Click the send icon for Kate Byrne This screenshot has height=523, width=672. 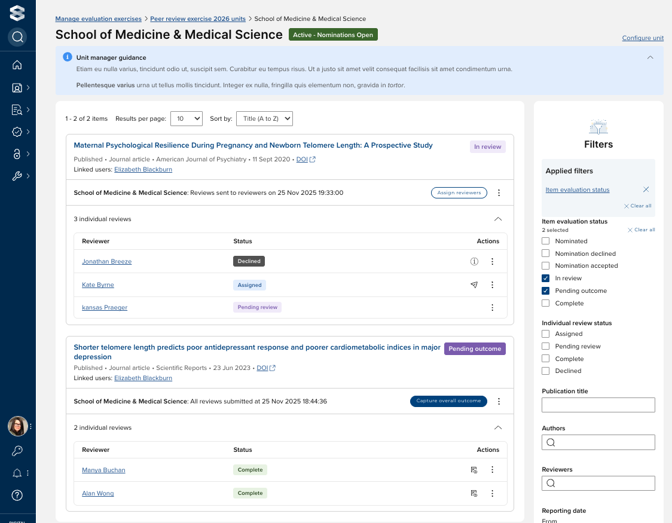[474, 285]
